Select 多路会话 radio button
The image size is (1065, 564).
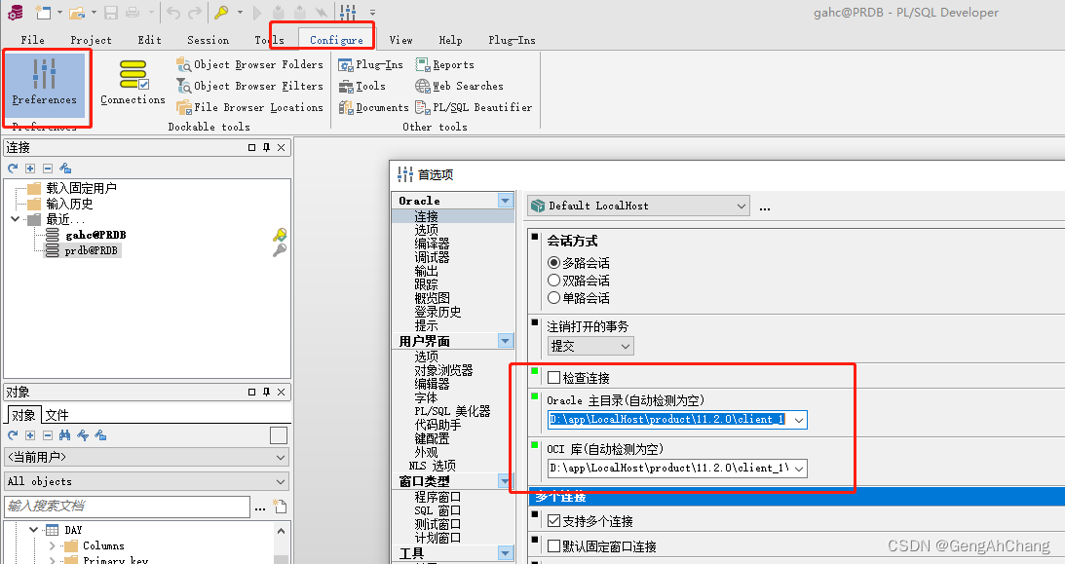click(x=553, y=263)
